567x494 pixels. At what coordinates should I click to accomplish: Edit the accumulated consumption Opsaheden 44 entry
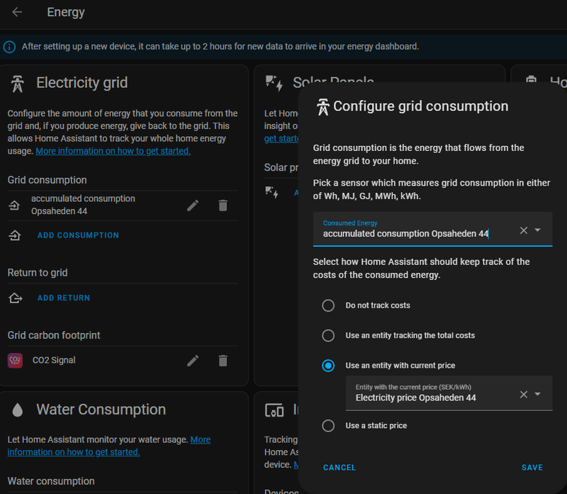tap(193, 206)
